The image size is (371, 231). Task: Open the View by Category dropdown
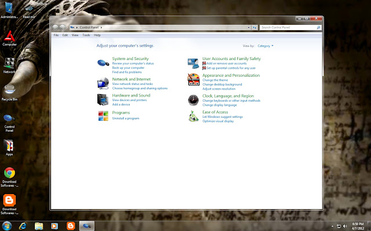265,46
